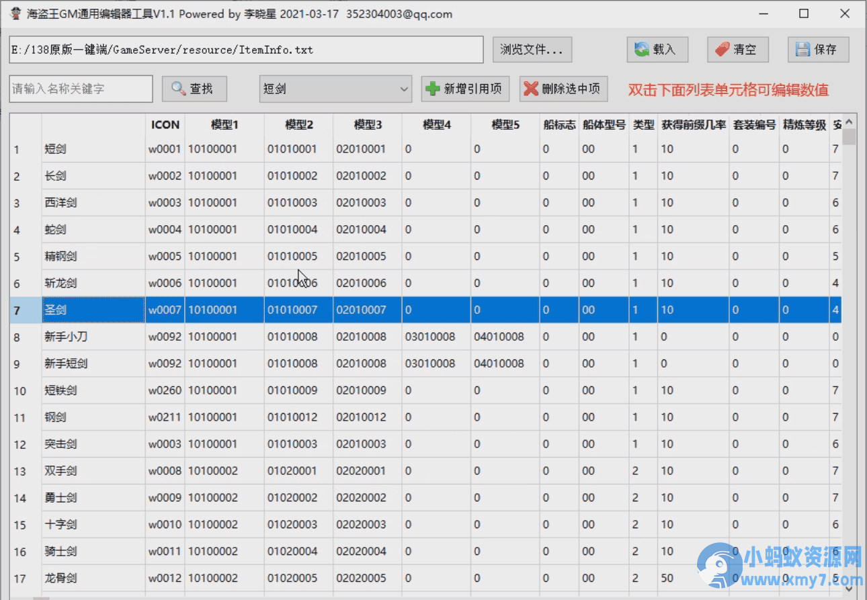Click the 模型1 column header
This screenshot has height=600, width=867.
(224, 125)
